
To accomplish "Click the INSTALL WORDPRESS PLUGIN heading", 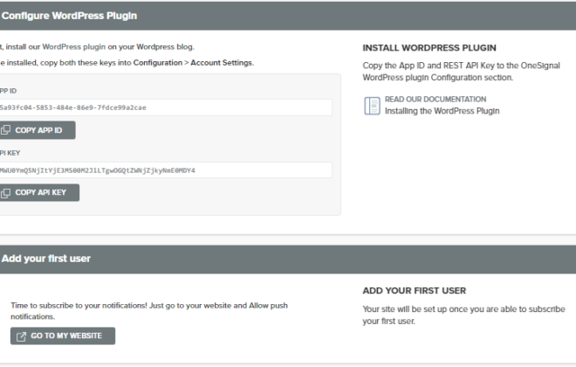I will click(x=429, y=48).
